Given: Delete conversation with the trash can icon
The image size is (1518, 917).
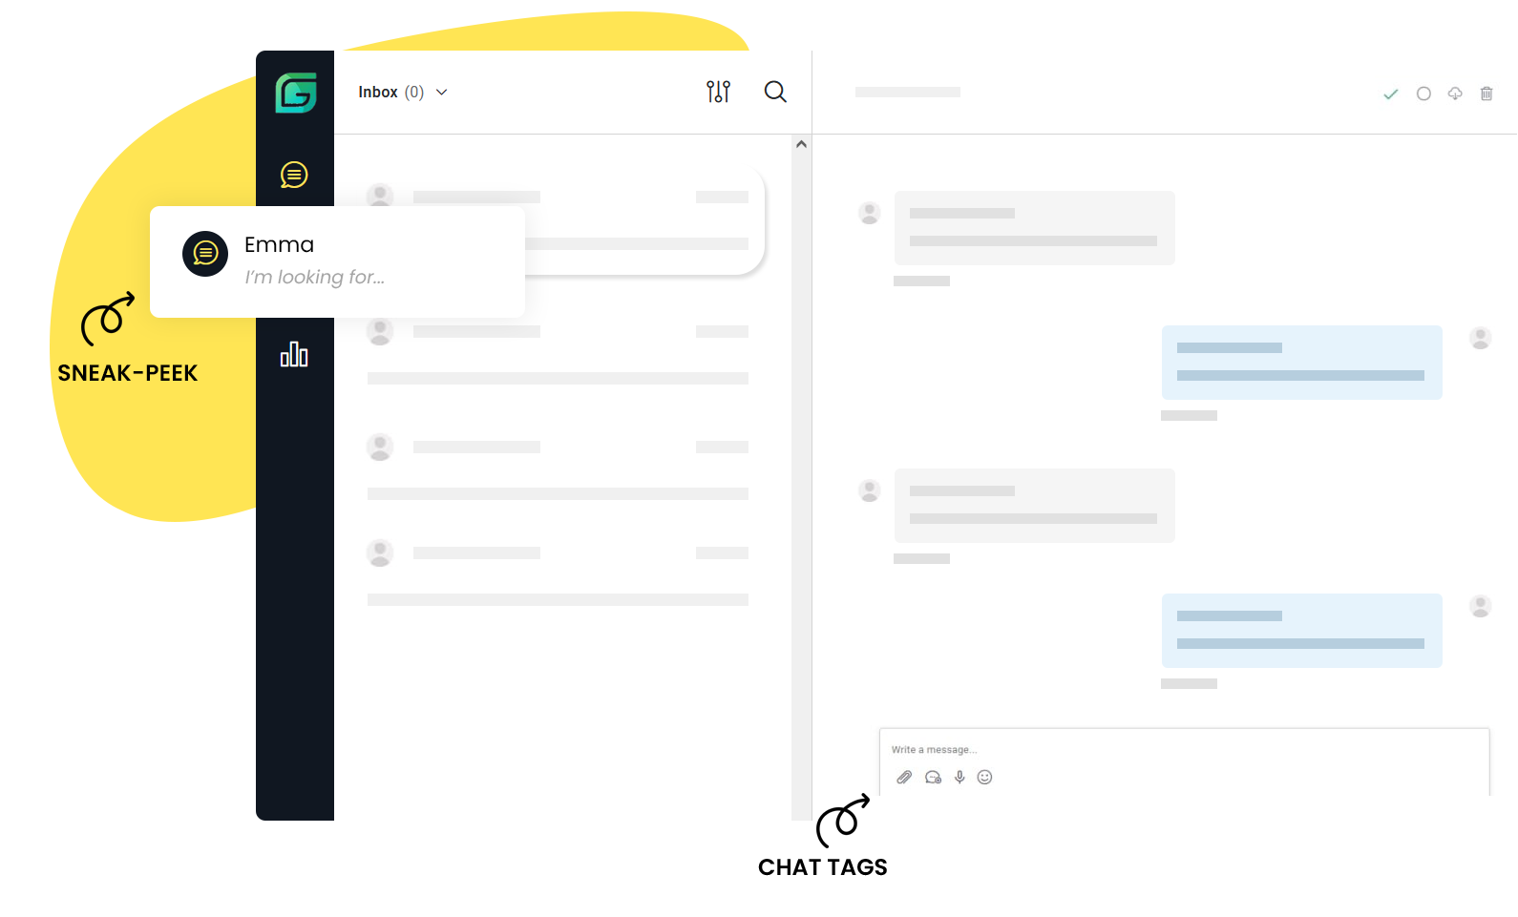Looking at the screenshot, I should (1486, 94).
